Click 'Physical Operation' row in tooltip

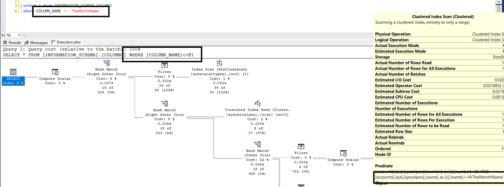click(439, 34)
